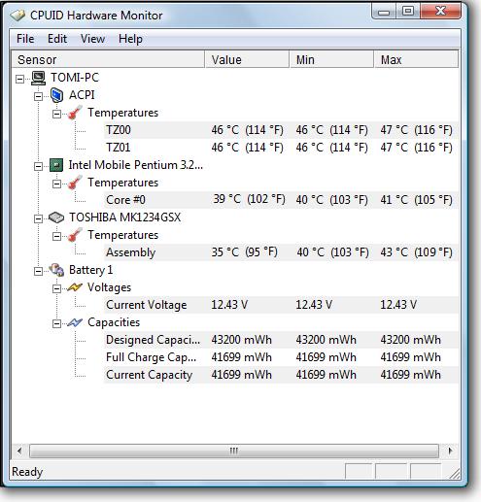The image size is (481, 502).
Task: Click the horizontal scrollbar left arrow
Action: click(x=19, y=451)
